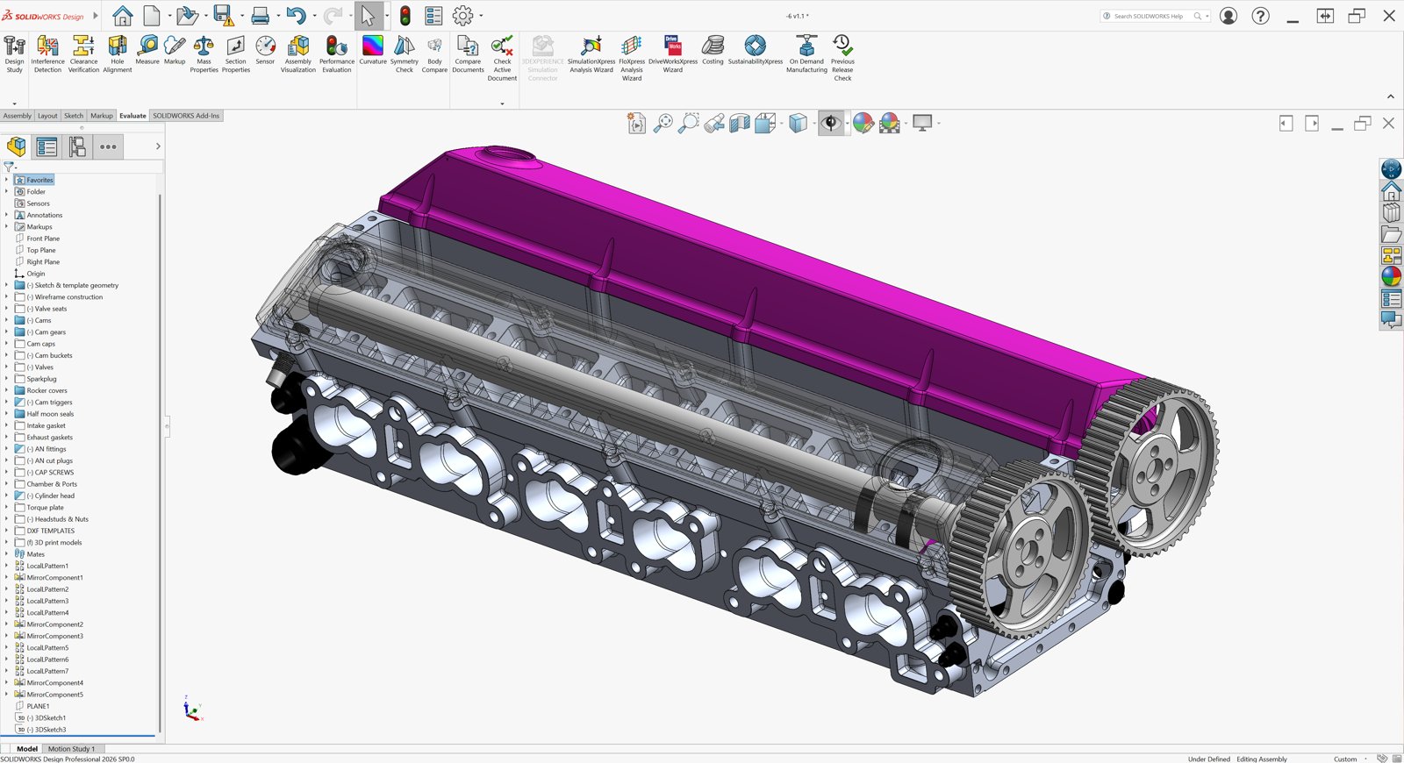Expand the Cam gears folder
1404x763 pixels.
(6, 332)
